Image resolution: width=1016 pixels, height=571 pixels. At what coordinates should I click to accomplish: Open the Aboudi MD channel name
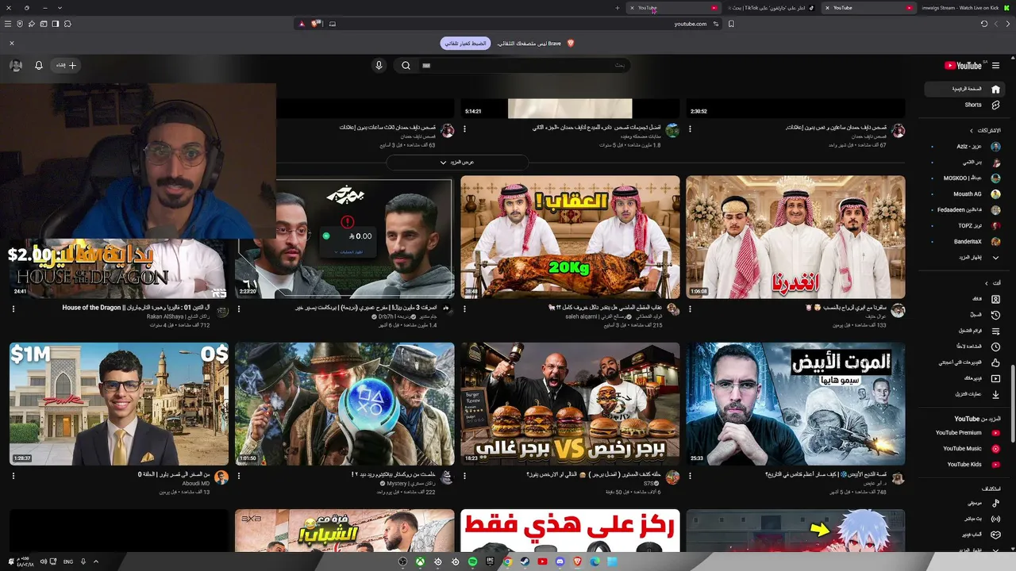(195, 483)
